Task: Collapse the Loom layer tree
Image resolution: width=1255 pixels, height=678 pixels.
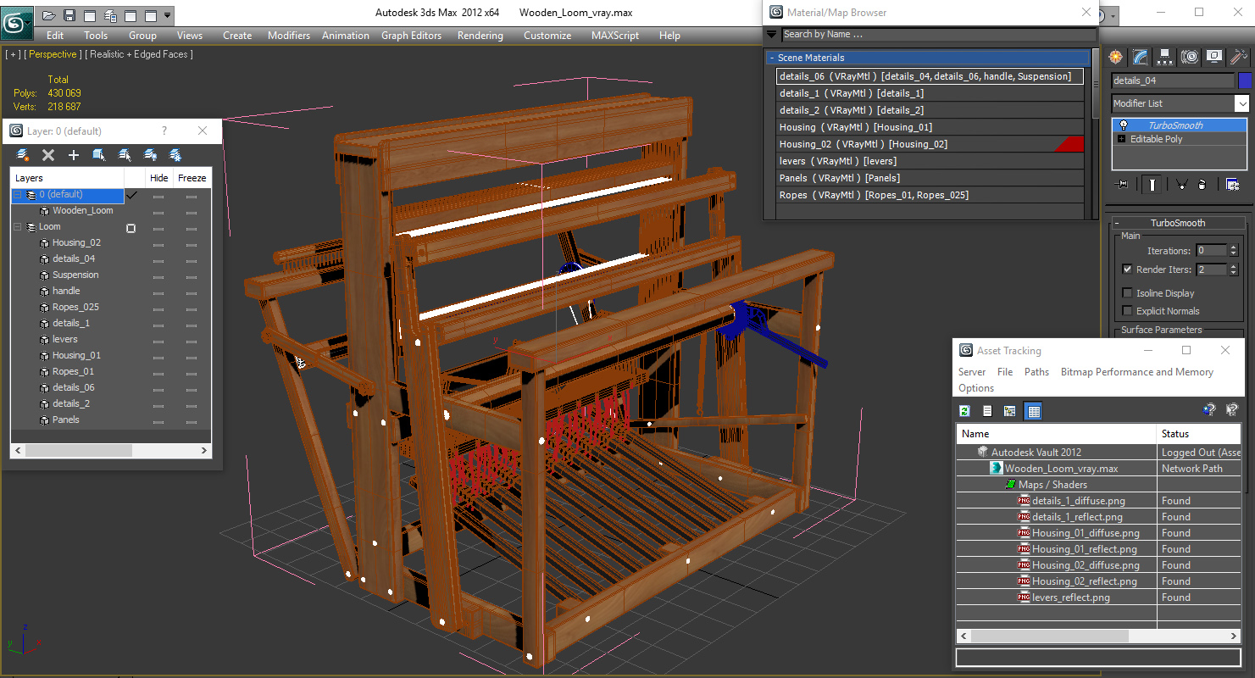Action: (x=18, y=227)
